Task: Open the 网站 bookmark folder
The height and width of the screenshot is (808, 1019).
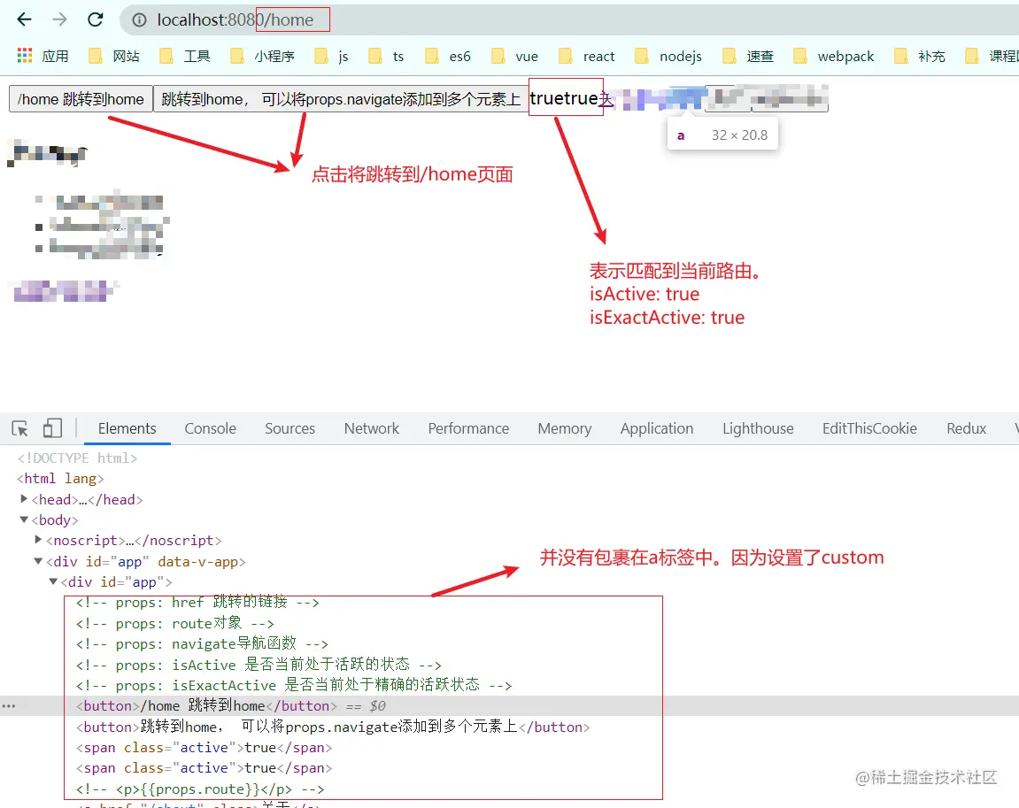Action: pyautogui.click(x=114, y=57)
